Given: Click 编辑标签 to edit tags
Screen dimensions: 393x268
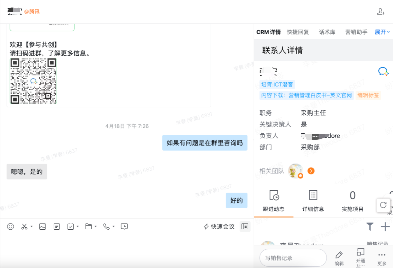Looking at the screenshot, I should tap(368, 95).
